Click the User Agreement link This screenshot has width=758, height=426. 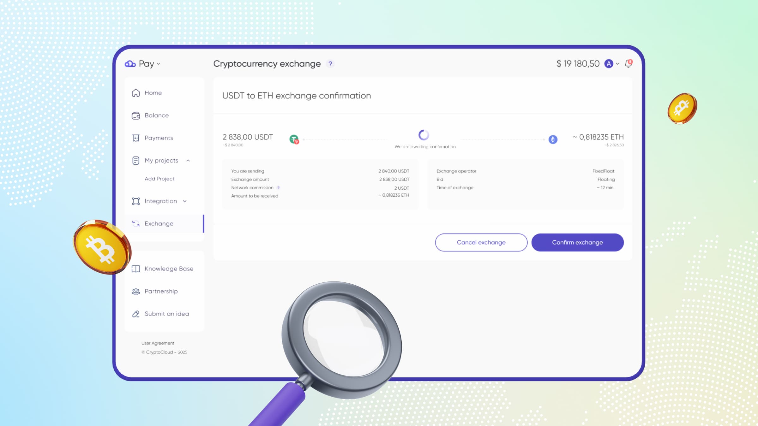point(158,343)
